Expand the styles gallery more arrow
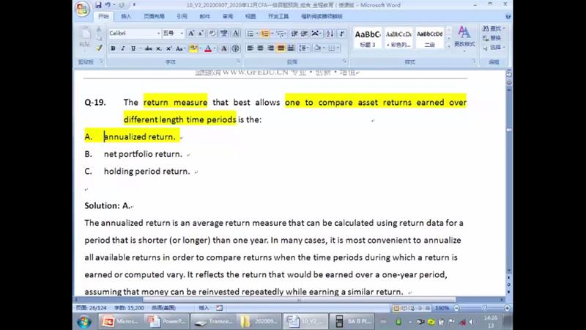Screen dimensions: 586x330 (x=449, y=46)
